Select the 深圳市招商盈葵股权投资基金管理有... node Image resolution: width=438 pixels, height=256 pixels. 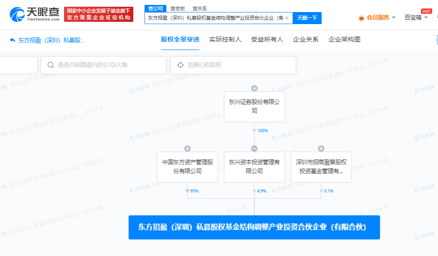[x=321, y=167]
